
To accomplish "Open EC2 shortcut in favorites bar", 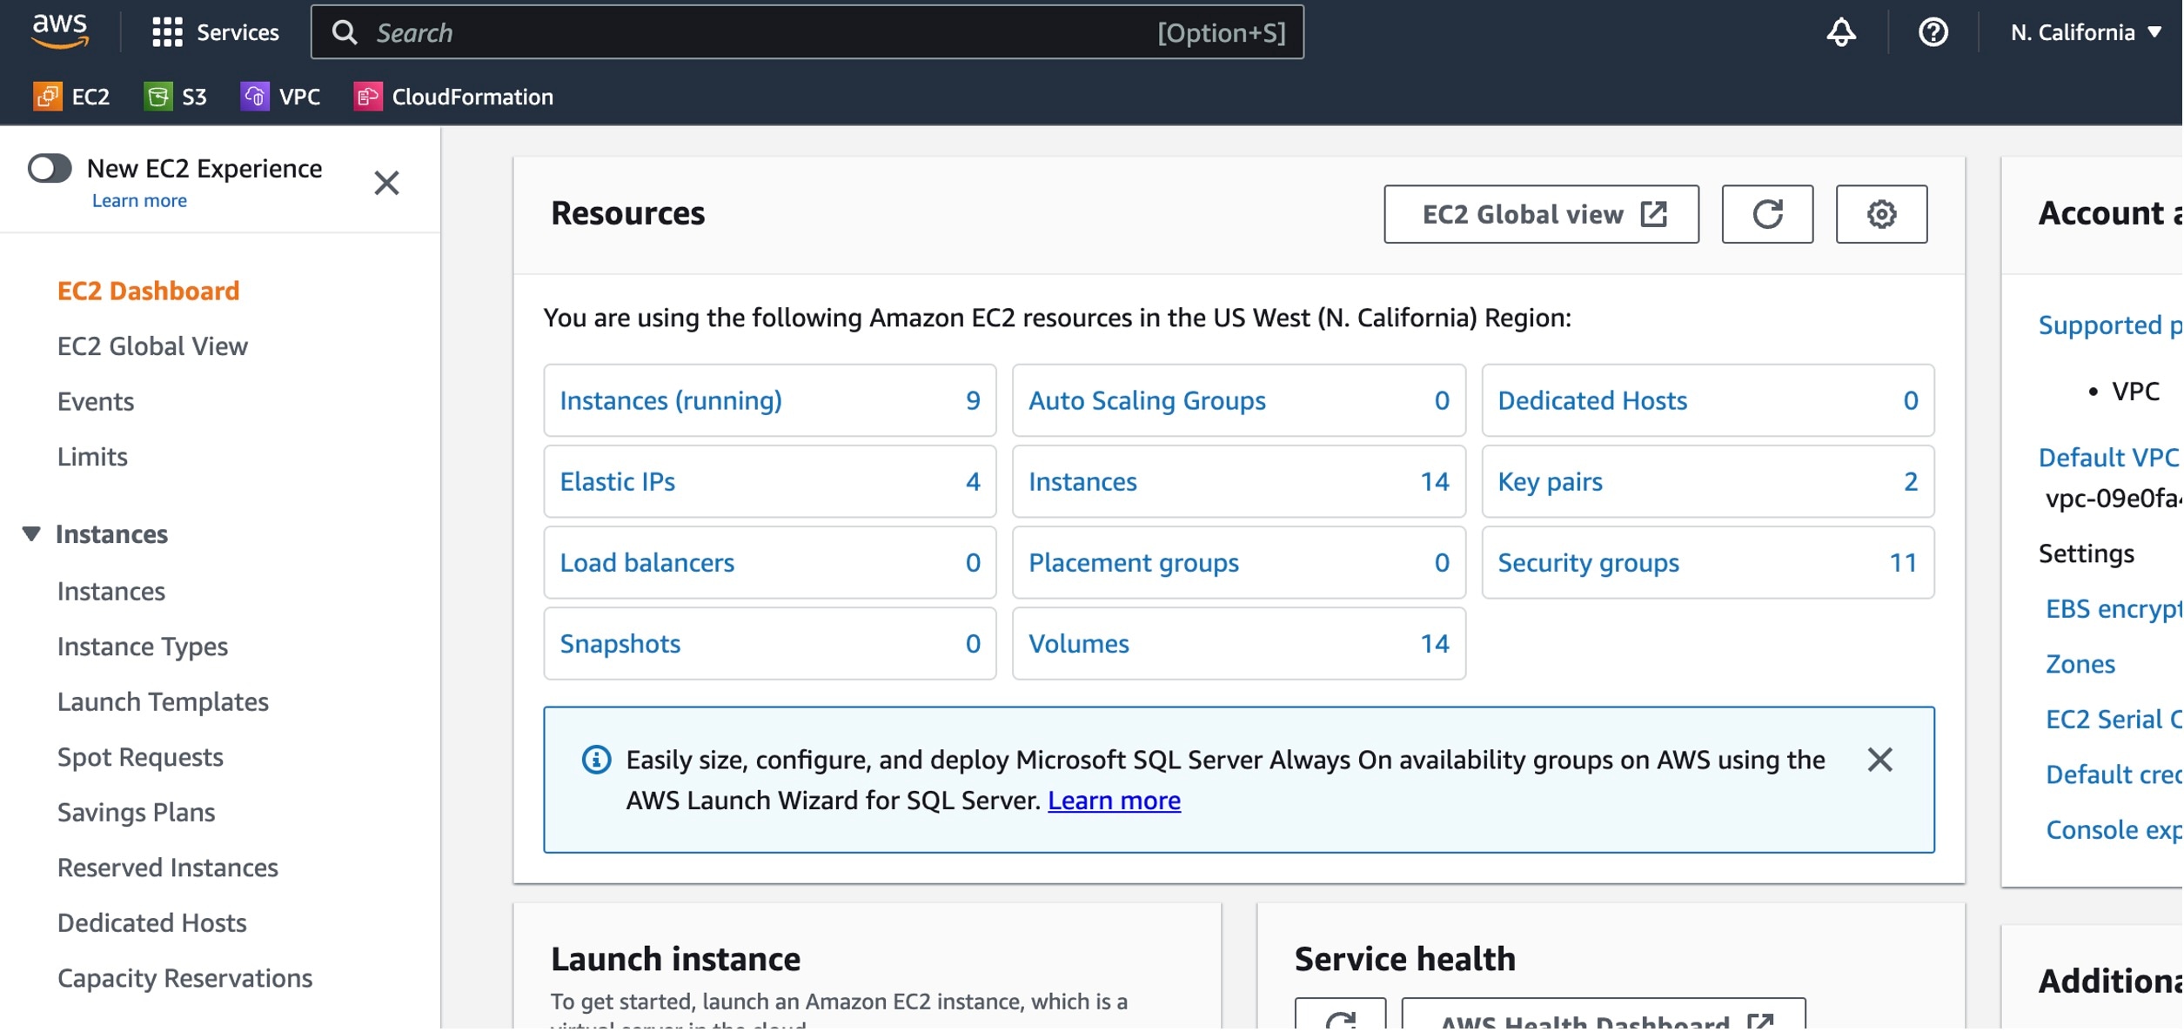I will coord(72,97).
